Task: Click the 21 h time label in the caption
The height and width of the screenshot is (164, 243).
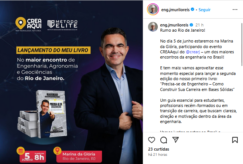Action: click(199, 25)
